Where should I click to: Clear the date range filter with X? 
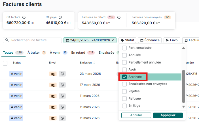(113, 40)
